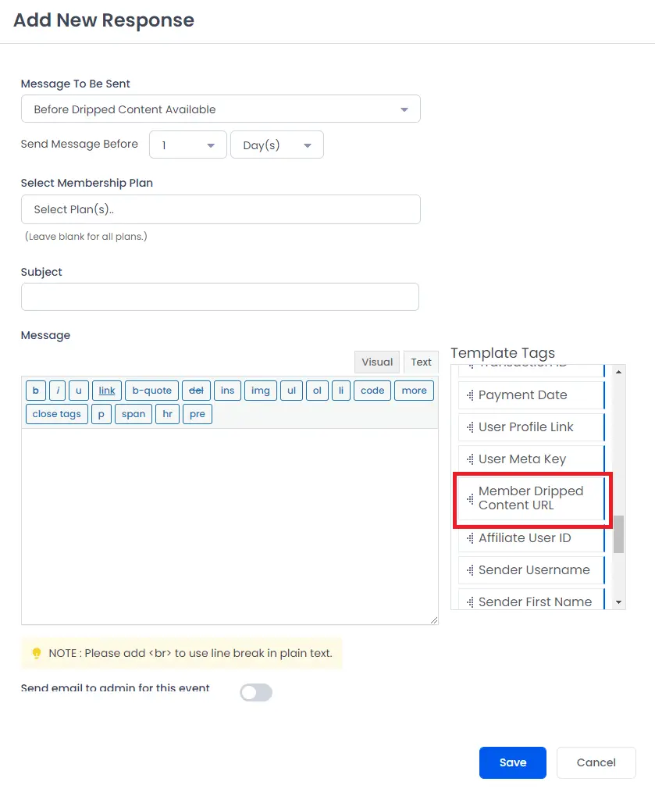Viewport: 655px width, 796px height.
Task: Select the Member Dripped Content URL tag
Action: click(531, 498)
